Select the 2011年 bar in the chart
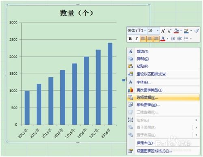 [27, 108]
